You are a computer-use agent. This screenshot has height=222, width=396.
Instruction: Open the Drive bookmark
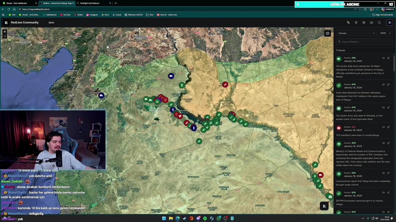pos(105,15)
